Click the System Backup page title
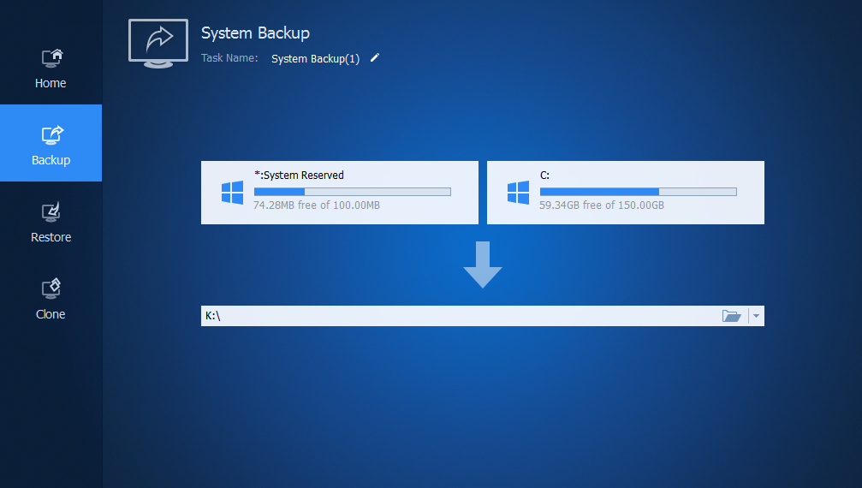Screen dimensions: 862x488 coord(255,33)
